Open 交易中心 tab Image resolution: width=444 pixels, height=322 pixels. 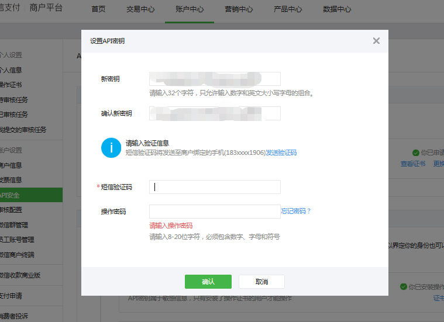click(140, 9)
